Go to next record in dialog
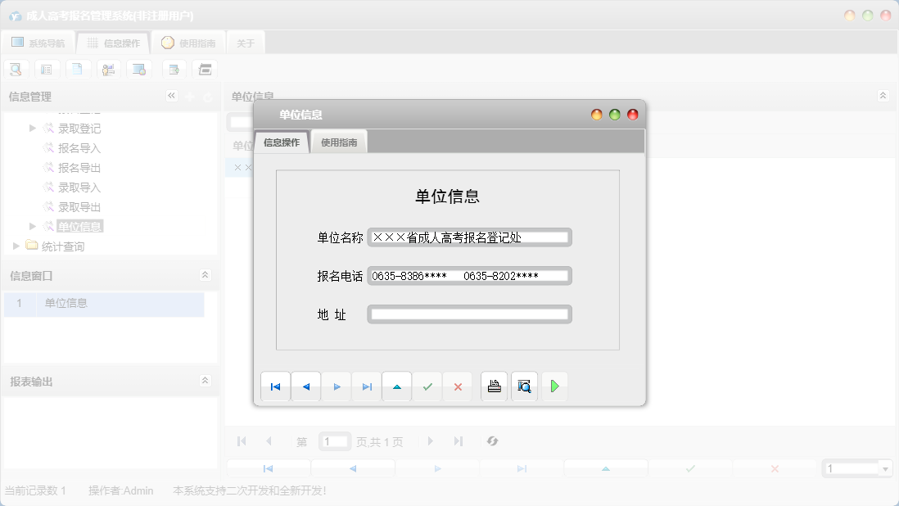The width and height of the screenshot is (899, 506). [x=337, y=386]
